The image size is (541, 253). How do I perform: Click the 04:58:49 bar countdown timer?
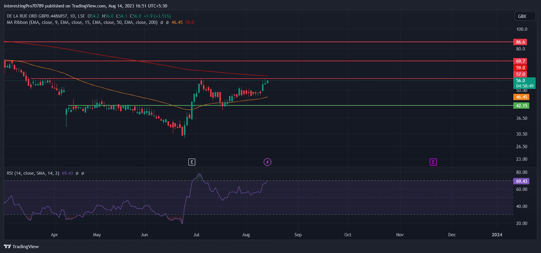coord(525,86)
